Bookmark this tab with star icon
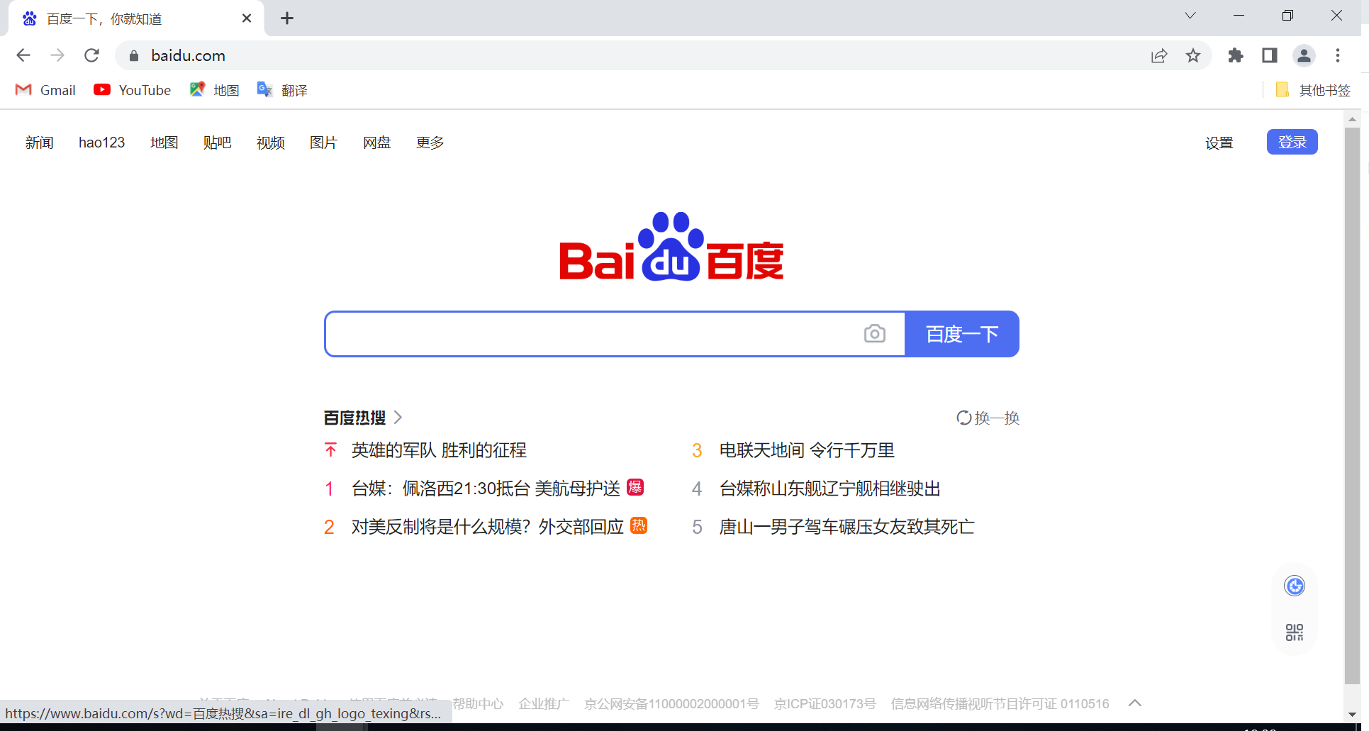 1193,55
